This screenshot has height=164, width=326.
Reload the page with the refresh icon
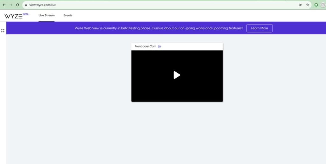18,5
